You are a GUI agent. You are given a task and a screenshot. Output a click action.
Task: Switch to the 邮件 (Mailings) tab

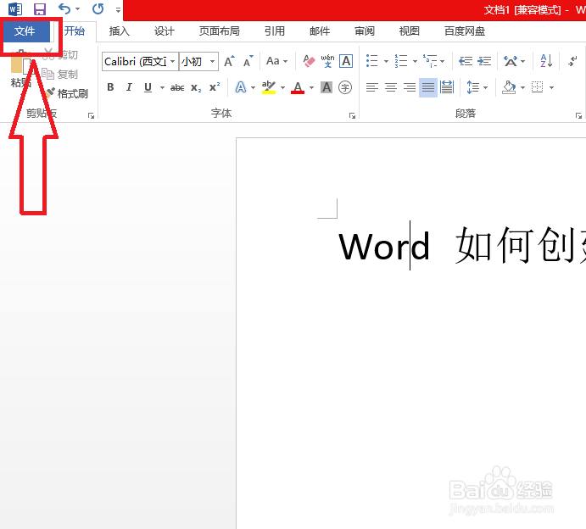320,31
